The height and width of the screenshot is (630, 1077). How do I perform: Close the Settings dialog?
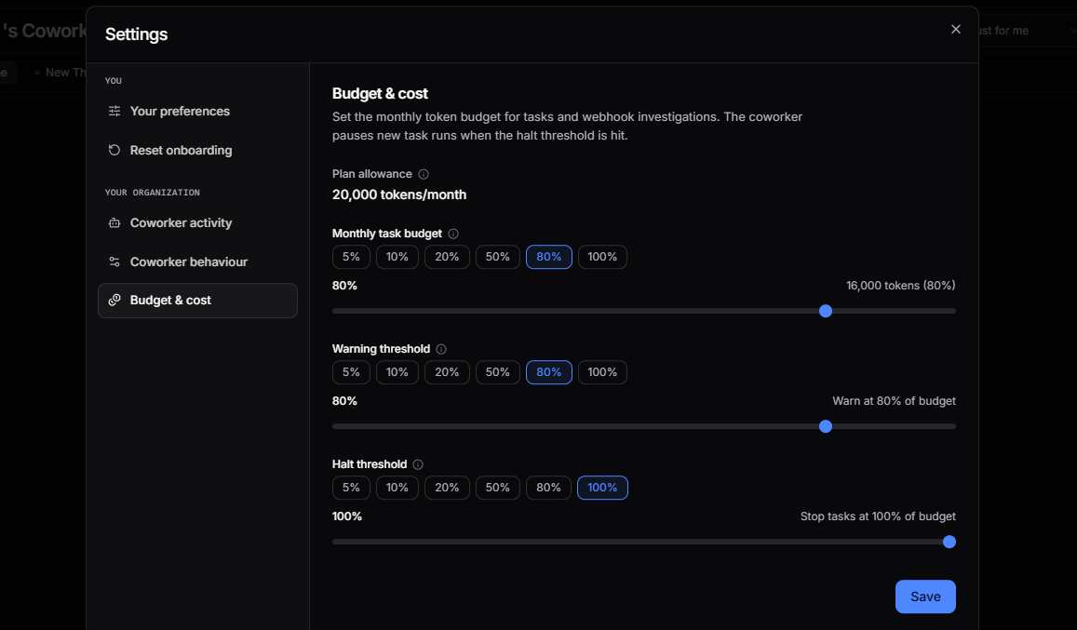955,29
